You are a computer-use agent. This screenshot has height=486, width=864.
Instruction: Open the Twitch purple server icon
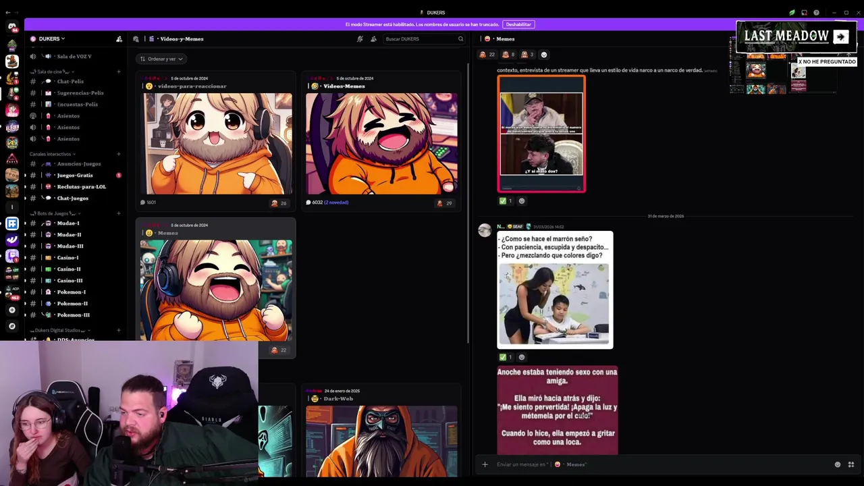[11, 256]
